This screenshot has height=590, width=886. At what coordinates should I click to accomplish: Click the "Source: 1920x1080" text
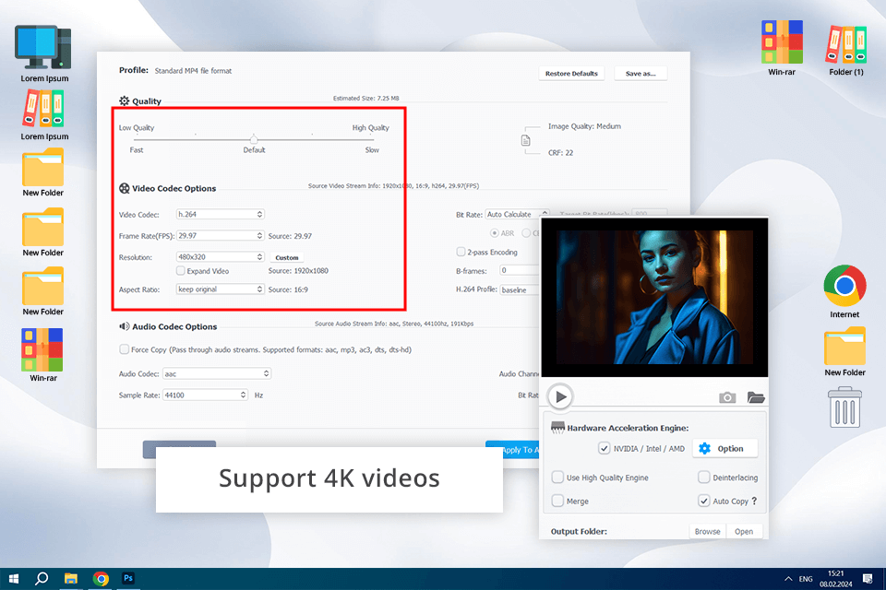coord(298,270)
